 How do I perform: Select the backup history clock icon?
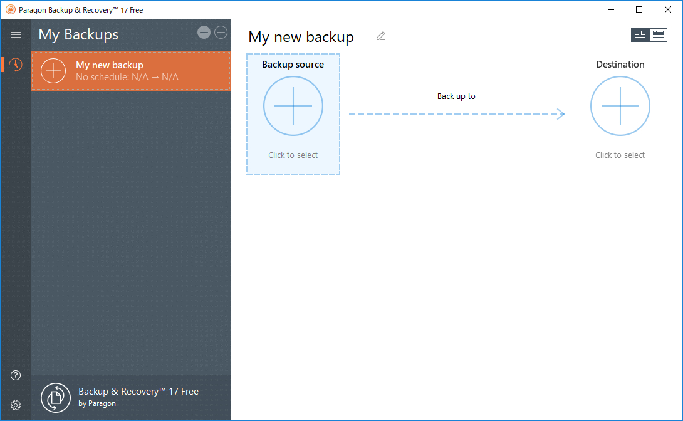16,65
